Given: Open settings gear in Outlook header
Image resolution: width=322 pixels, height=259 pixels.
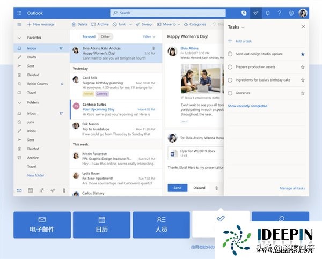Looking at the screenshot, I should click(x=291, y=13).
